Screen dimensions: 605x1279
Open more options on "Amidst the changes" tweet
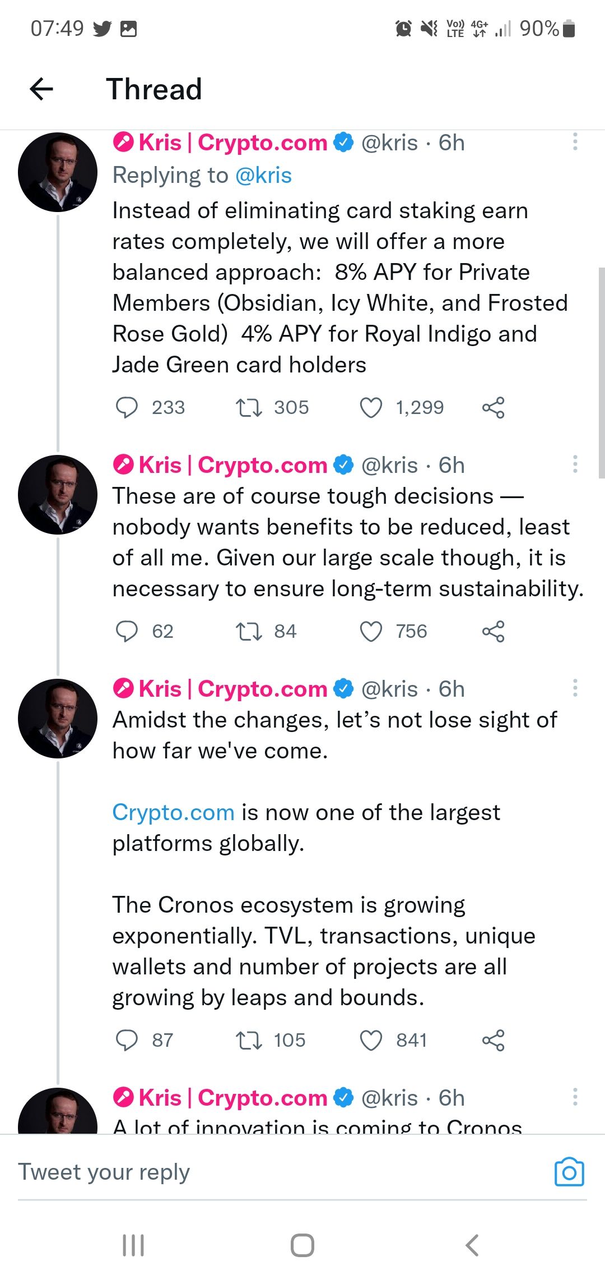tap(575, 688)
